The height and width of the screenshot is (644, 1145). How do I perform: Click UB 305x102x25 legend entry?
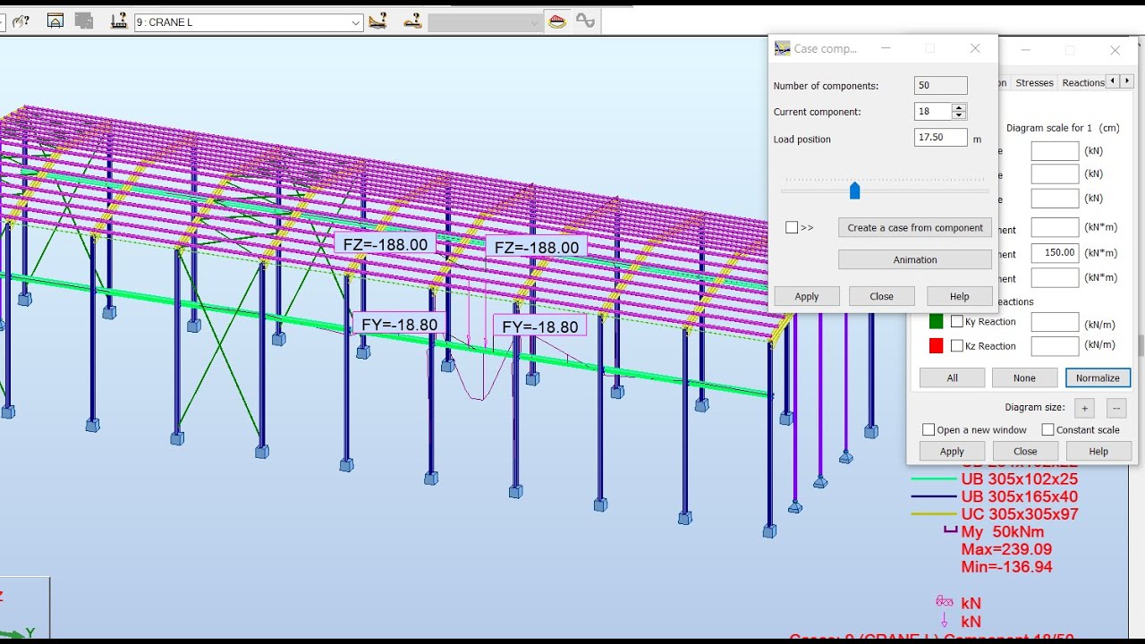click(x=1020, y=479)
